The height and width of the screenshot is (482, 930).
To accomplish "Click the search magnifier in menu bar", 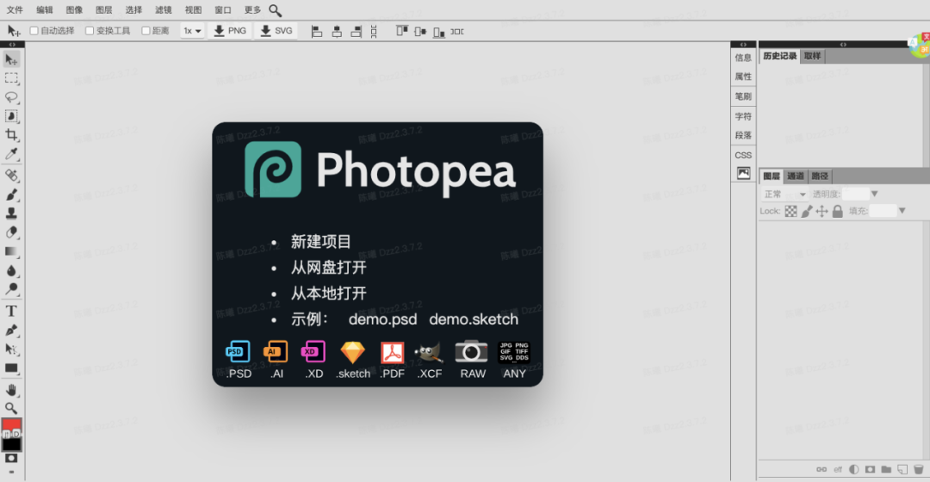I will 276,10.
